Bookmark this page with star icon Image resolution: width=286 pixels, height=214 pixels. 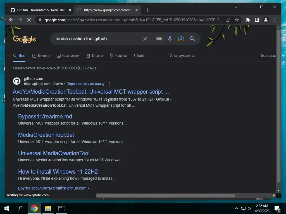click(x=237, y=20)
